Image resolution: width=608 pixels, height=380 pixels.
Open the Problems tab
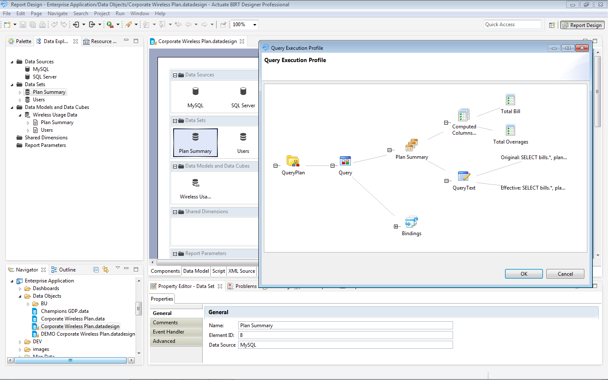pyautogui.click(x=242, y=286)
